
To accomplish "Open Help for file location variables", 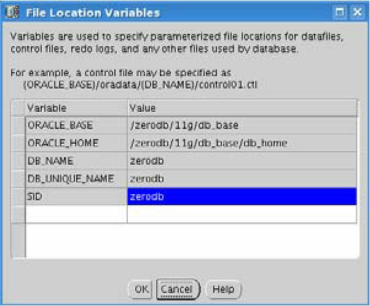I will 224,289.
